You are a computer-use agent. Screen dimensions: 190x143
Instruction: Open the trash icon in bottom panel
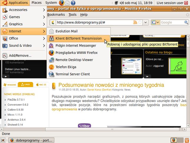[187, 140]
